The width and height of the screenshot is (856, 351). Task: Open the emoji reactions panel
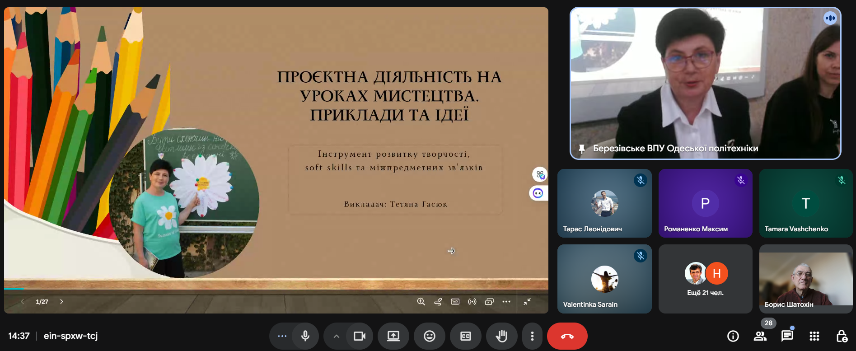(x=429, y=336)
